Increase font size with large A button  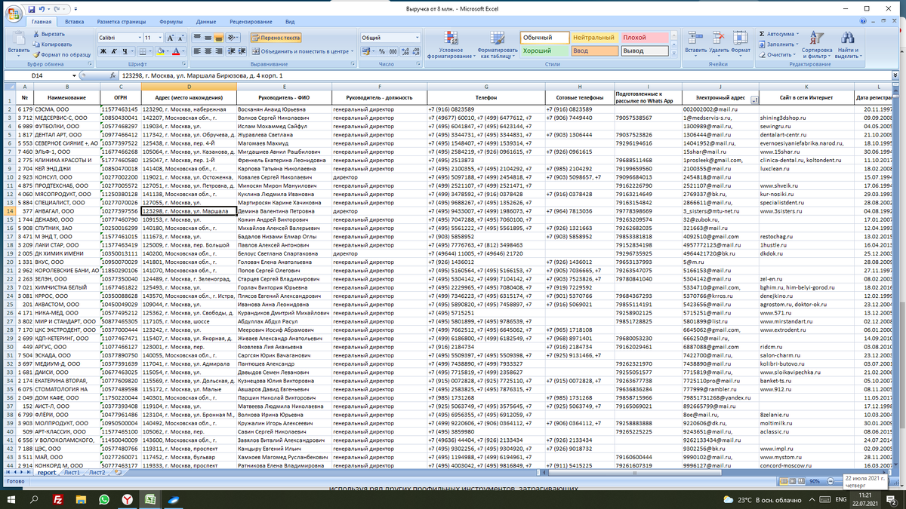[x=170, y=38]
